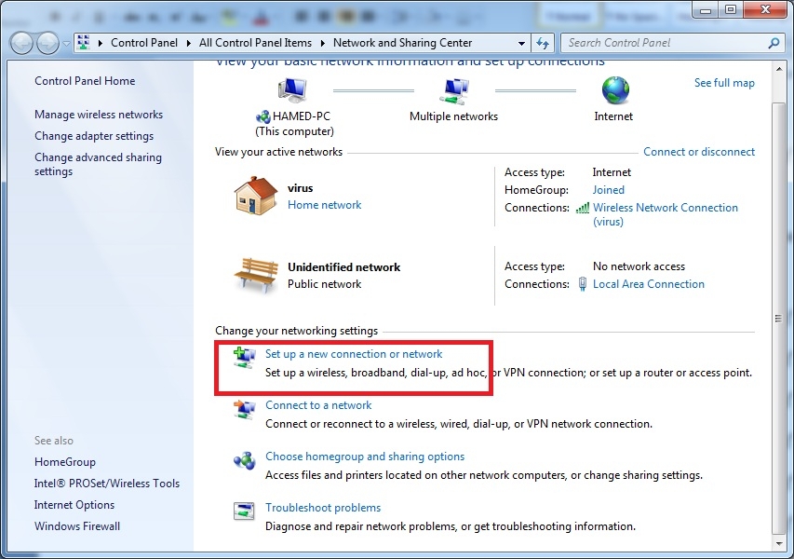794x559 pixels.
Task: Open Manage wireless networks
Action: (99, 115)
